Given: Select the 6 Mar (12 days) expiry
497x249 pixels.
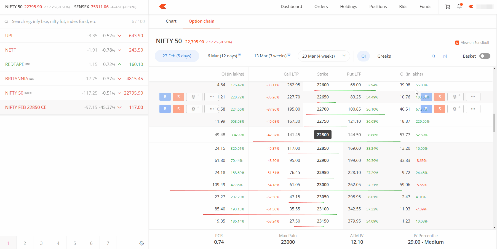Looking at the screenshot, I should (x=224, y=56).
